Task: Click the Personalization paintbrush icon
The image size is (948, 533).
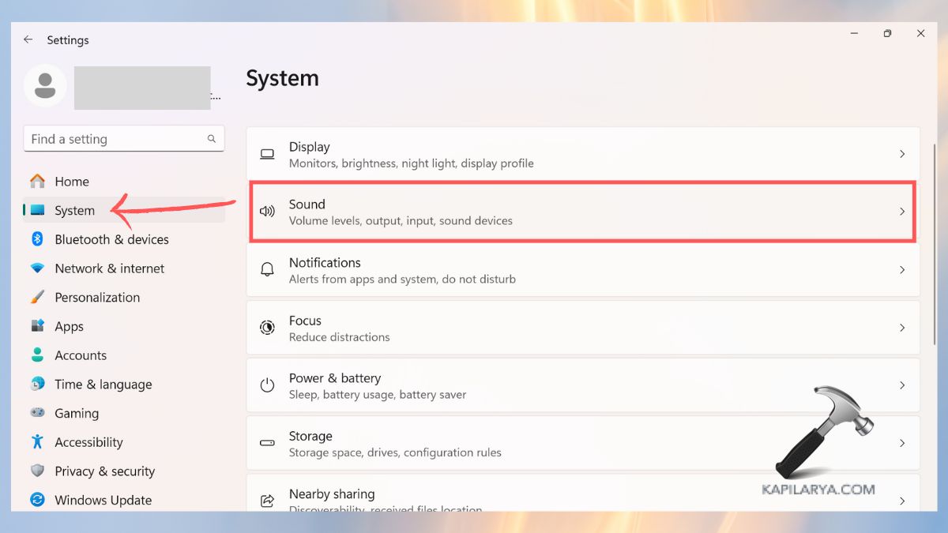Action: 37,298
